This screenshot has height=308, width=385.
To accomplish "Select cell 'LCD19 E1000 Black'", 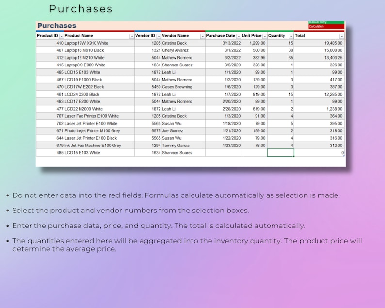I will tap(99, 80).
